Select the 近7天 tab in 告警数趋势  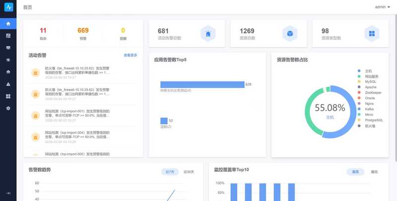(x=170, y=172)
